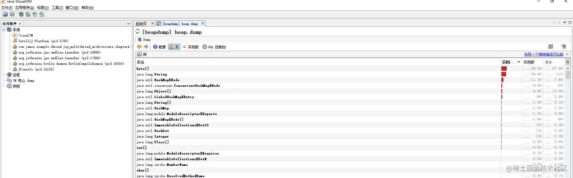Click the grayed save toolbar icon
This screenshot has height=178, width=573.
[x=12, y=14]
